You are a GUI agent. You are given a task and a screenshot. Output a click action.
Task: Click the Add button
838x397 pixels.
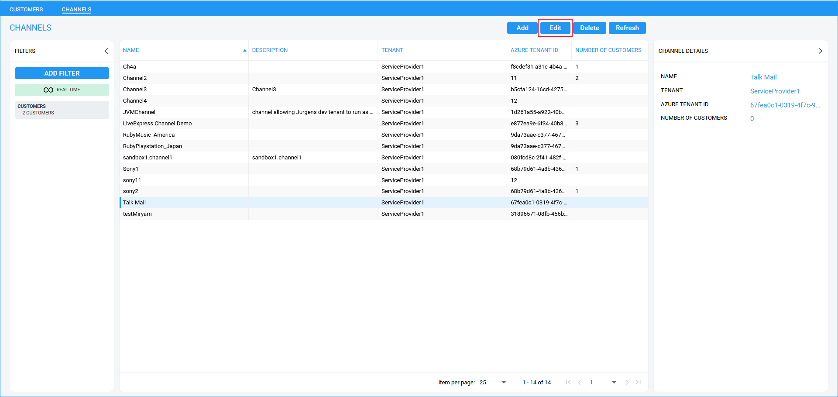pyautogui.click(x=522, y=28)
